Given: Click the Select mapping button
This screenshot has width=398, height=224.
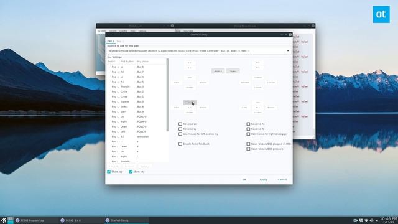Looking at the screenshot, I should pyautogui.click(x=218, y=71).
